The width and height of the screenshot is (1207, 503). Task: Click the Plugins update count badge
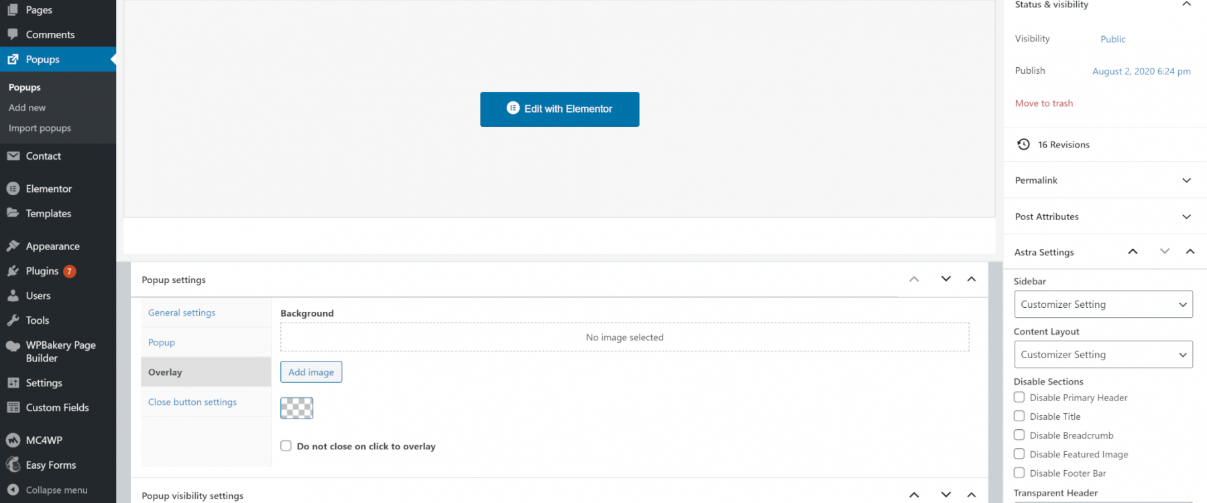pyautogui.click(x=70, y=271)
